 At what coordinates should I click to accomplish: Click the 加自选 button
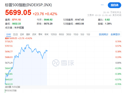pyautogui.click(x=114, y=5)
